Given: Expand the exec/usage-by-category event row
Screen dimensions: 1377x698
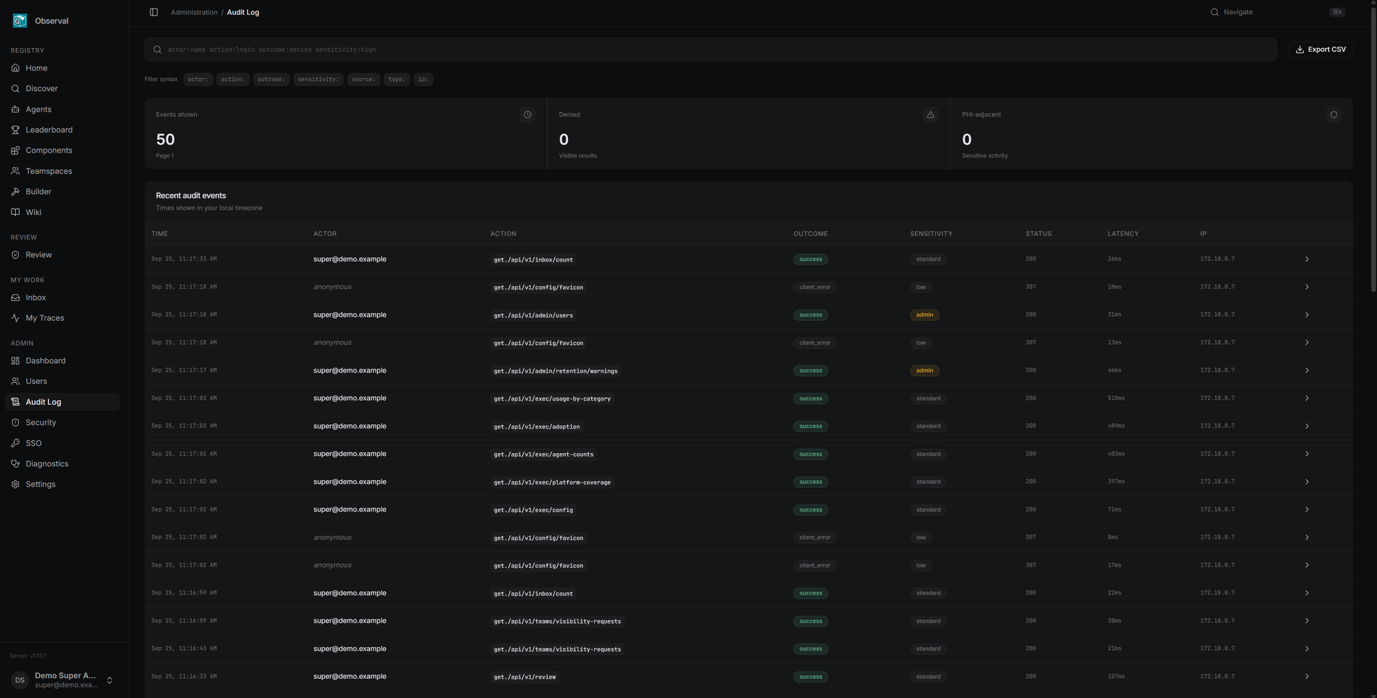Looking at the screenshot, I should tap(1307, 398).
